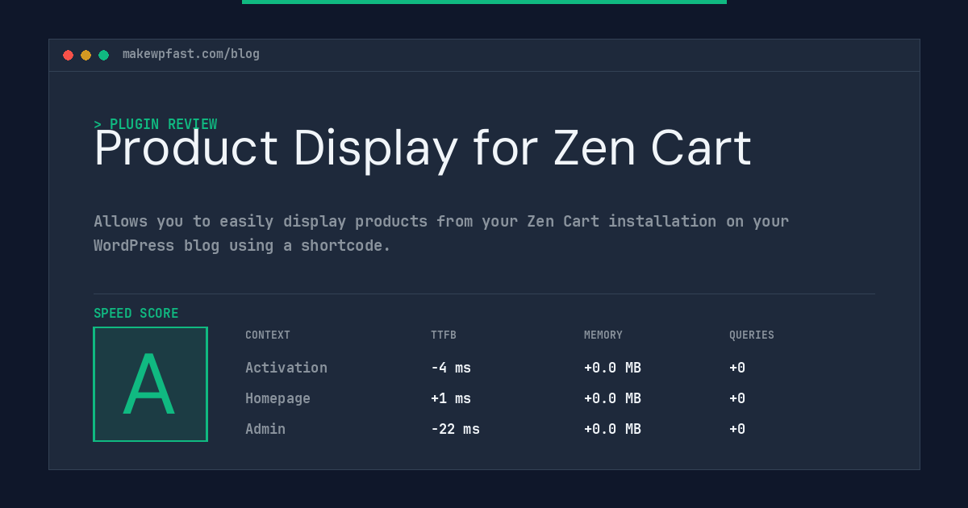The height and width of the screenshot is (508, 968).
Task: Select the Admin row label
Action: pyautogui.click(x=265, y=429)
